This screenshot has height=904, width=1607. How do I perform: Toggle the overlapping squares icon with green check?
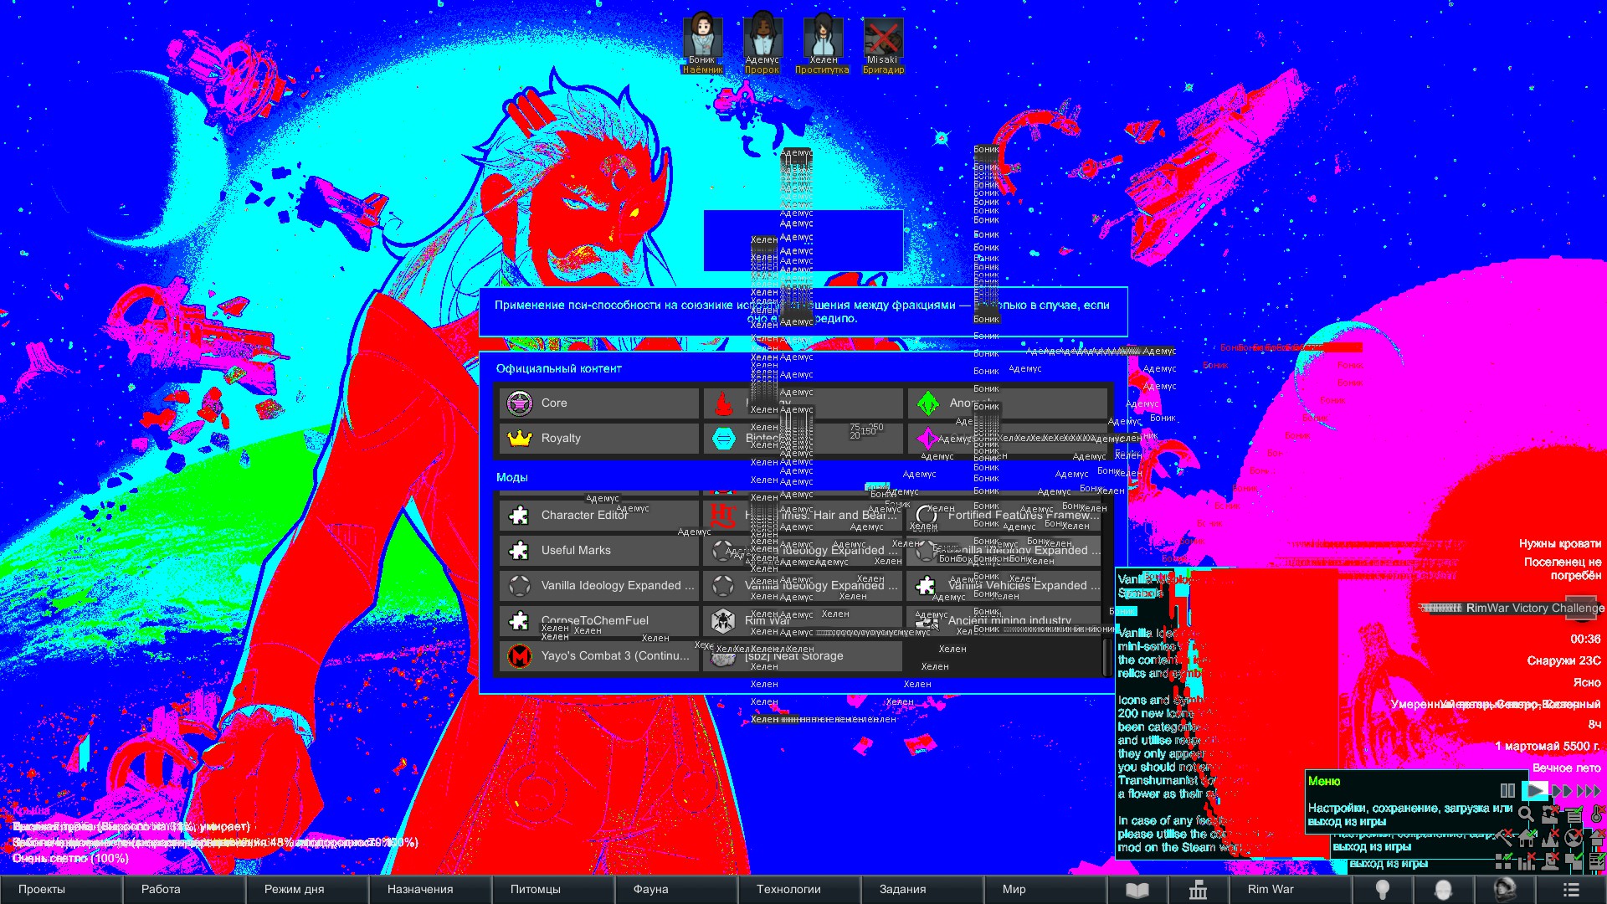[1574, 861]
